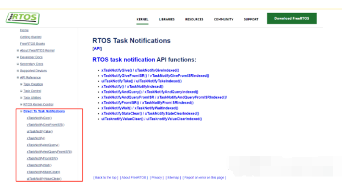Expand the RTOS Kernel Control plus icon
This screenshot has height=190, width=342.
[x=21, y=104]
